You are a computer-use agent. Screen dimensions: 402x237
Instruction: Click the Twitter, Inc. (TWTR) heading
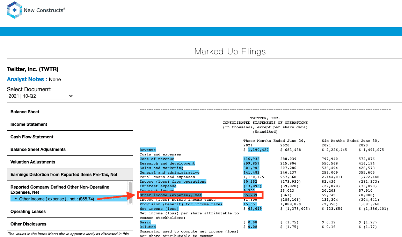click(32, 69)
